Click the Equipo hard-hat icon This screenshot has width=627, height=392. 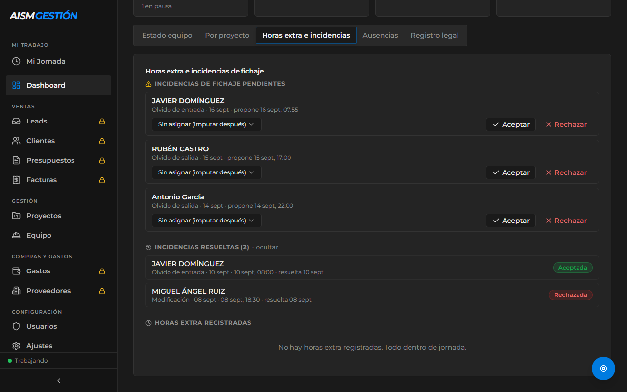click(16, 235)
